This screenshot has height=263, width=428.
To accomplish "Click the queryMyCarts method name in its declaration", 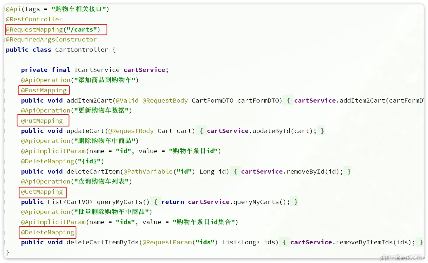I will (119, 202).
